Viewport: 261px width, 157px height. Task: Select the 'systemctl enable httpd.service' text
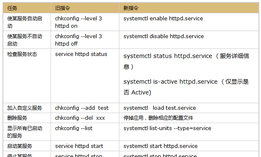point(163,19)
